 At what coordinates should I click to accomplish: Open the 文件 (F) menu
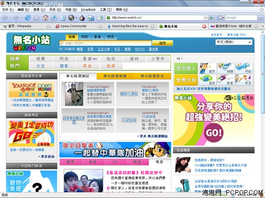tap(8, 10)
